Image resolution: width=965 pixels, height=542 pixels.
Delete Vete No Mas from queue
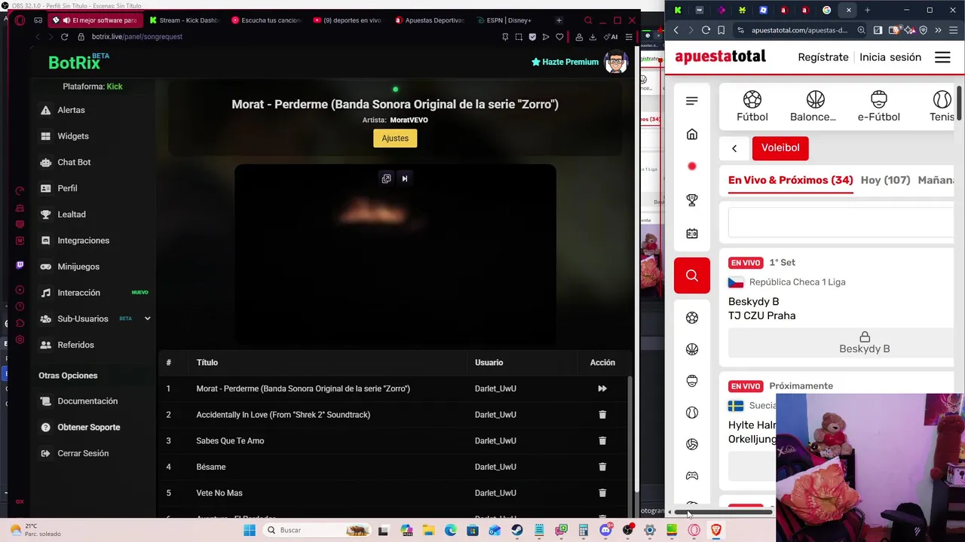602,493
